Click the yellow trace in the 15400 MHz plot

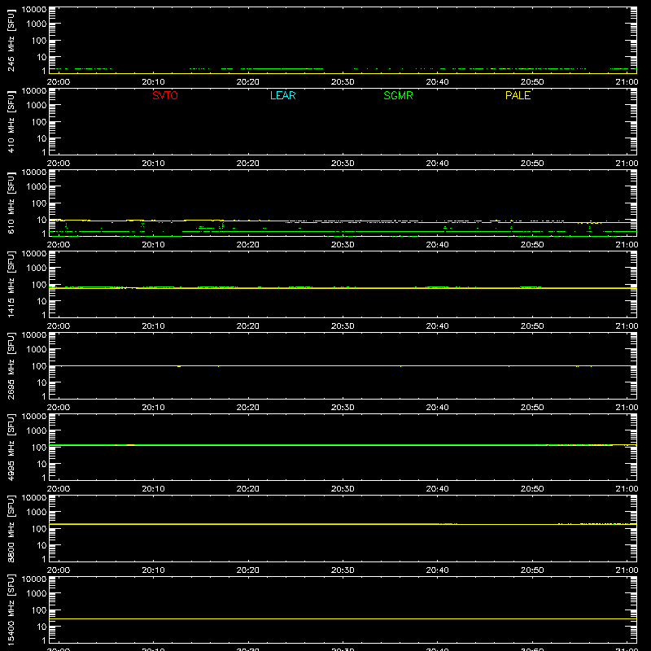tap(343, 618)
